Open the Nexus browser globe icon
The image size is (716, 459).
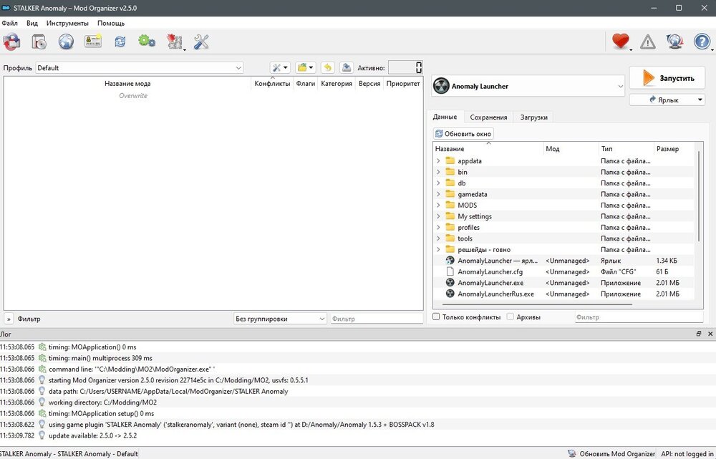click(x=66, y=42)
